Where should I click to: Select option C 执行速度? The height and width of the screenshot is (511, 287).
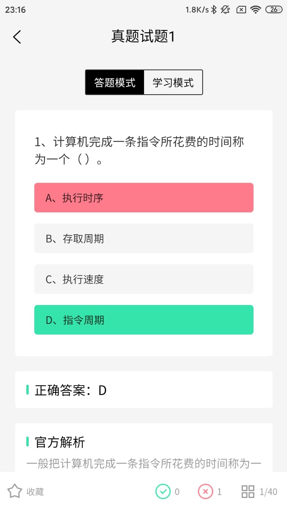[x=143, y=279]
